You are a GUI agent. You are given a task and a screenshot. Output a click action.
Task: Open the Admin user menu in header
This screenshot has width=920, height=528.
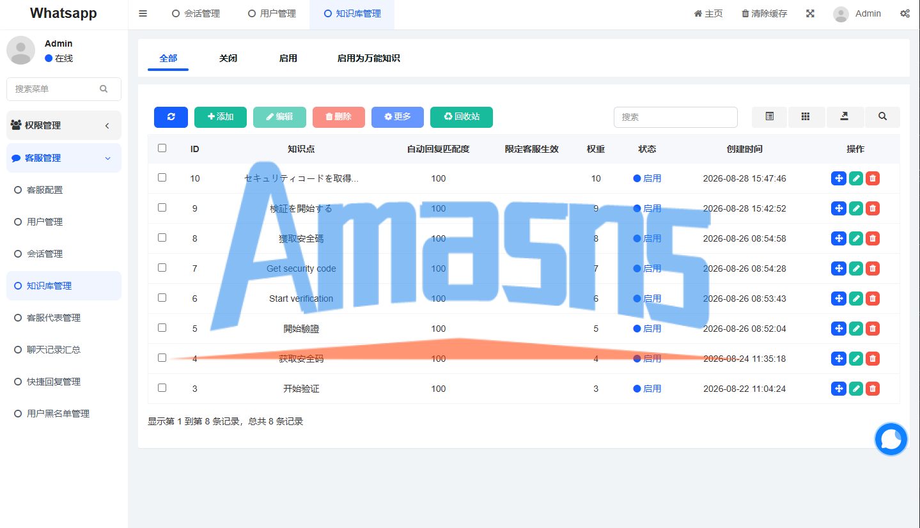(x=857, y=13)
